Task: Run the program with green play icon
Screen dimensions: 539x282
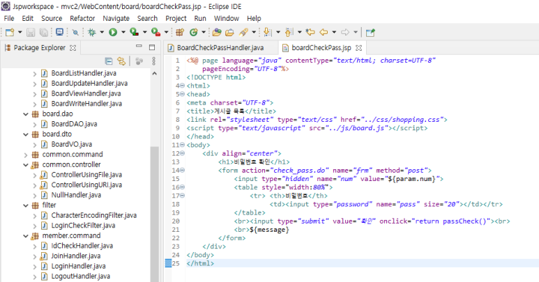Action: 113,32
